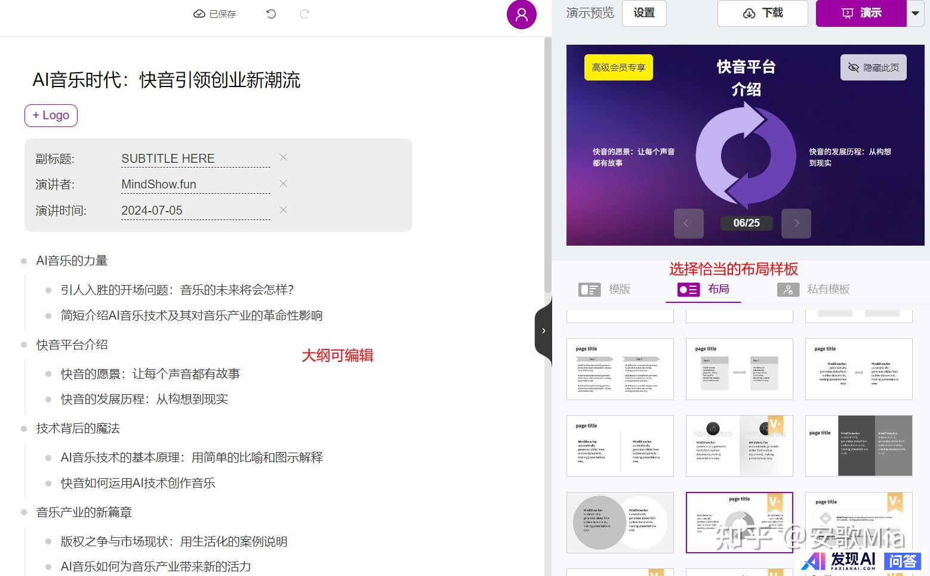Screen dimensions: 930x576
Task: Open the 设置 settings button
Action: 644,13
